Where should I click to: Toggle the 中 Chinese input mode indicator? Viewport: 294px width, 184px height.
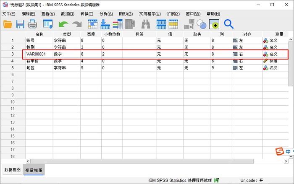point(288,151)
